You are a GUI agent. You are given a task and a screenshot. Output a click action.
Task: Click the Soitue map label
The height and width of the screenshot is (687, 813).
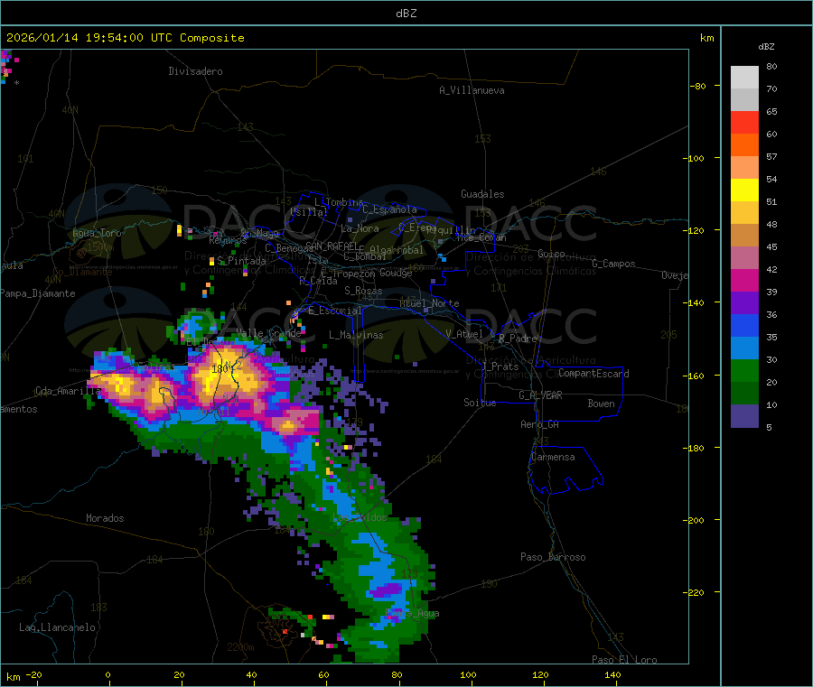coord(480,402)
